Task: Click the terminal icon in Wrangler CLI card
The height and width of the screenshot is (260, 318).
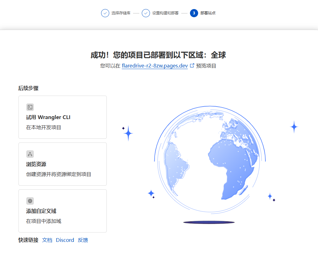Action: (x=30, y=107)
